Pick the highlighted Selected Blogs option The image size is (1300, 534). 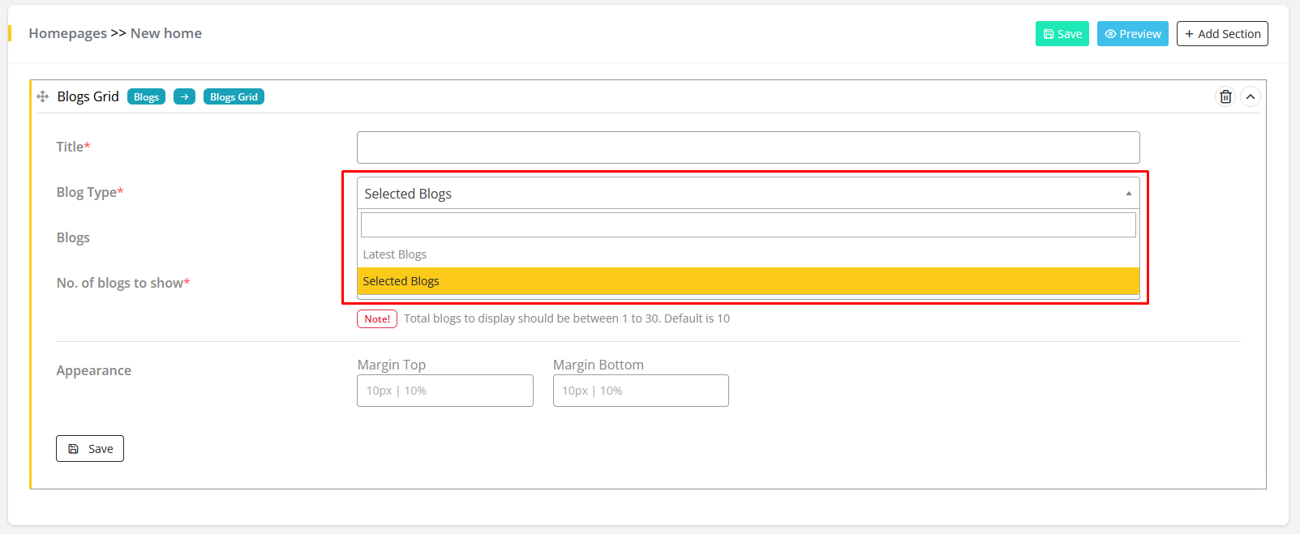tap(401, 281)
